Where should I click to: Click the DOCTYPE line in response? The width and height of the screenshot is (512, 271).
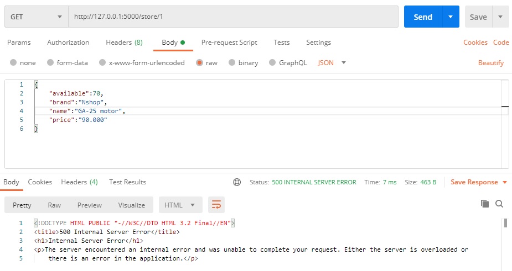tap(134, 223)
